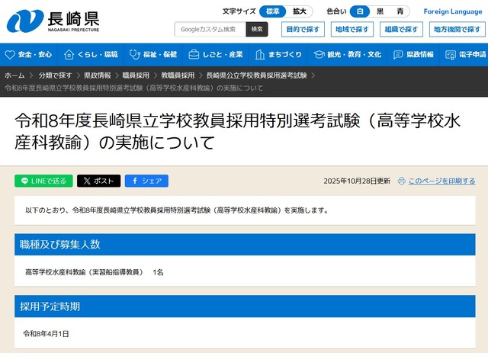The height and width of the screenshot is (353, 488).
Task: Share the page with LINEで送る
Action: [x=43, y=181]
